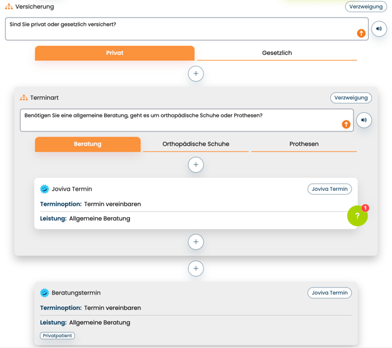The width and height of the screenshot is (392, 348).
Task: Click the Versicherung branch icon
Action: click(x=9, y=6)
